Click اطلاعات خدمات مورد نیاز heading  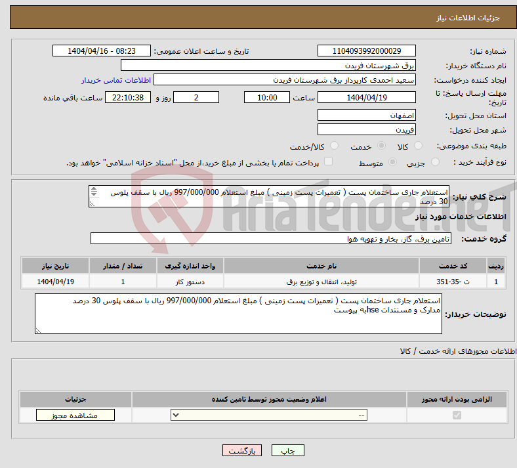click(461, 217)
